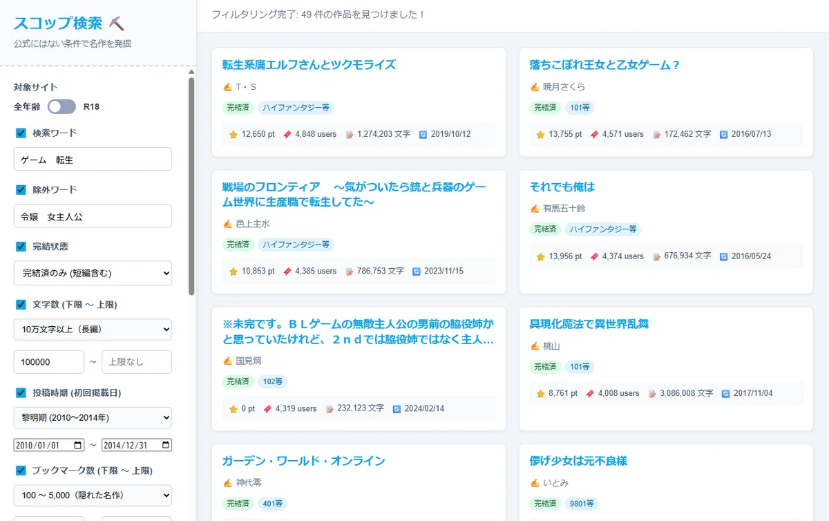Screen dimensions: 829x521
Task: Click the pickaxe icon beside スコップ検索
Action: click(117, 24)
